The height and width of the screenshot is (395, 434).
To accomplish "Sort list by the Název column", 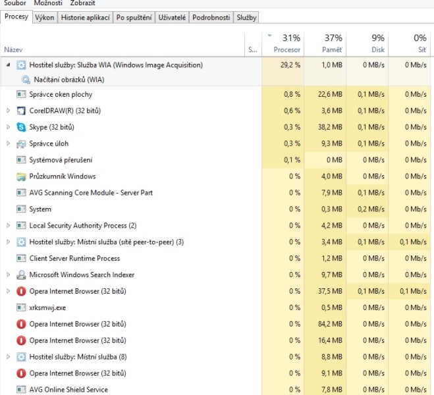I will click(13, 50).
